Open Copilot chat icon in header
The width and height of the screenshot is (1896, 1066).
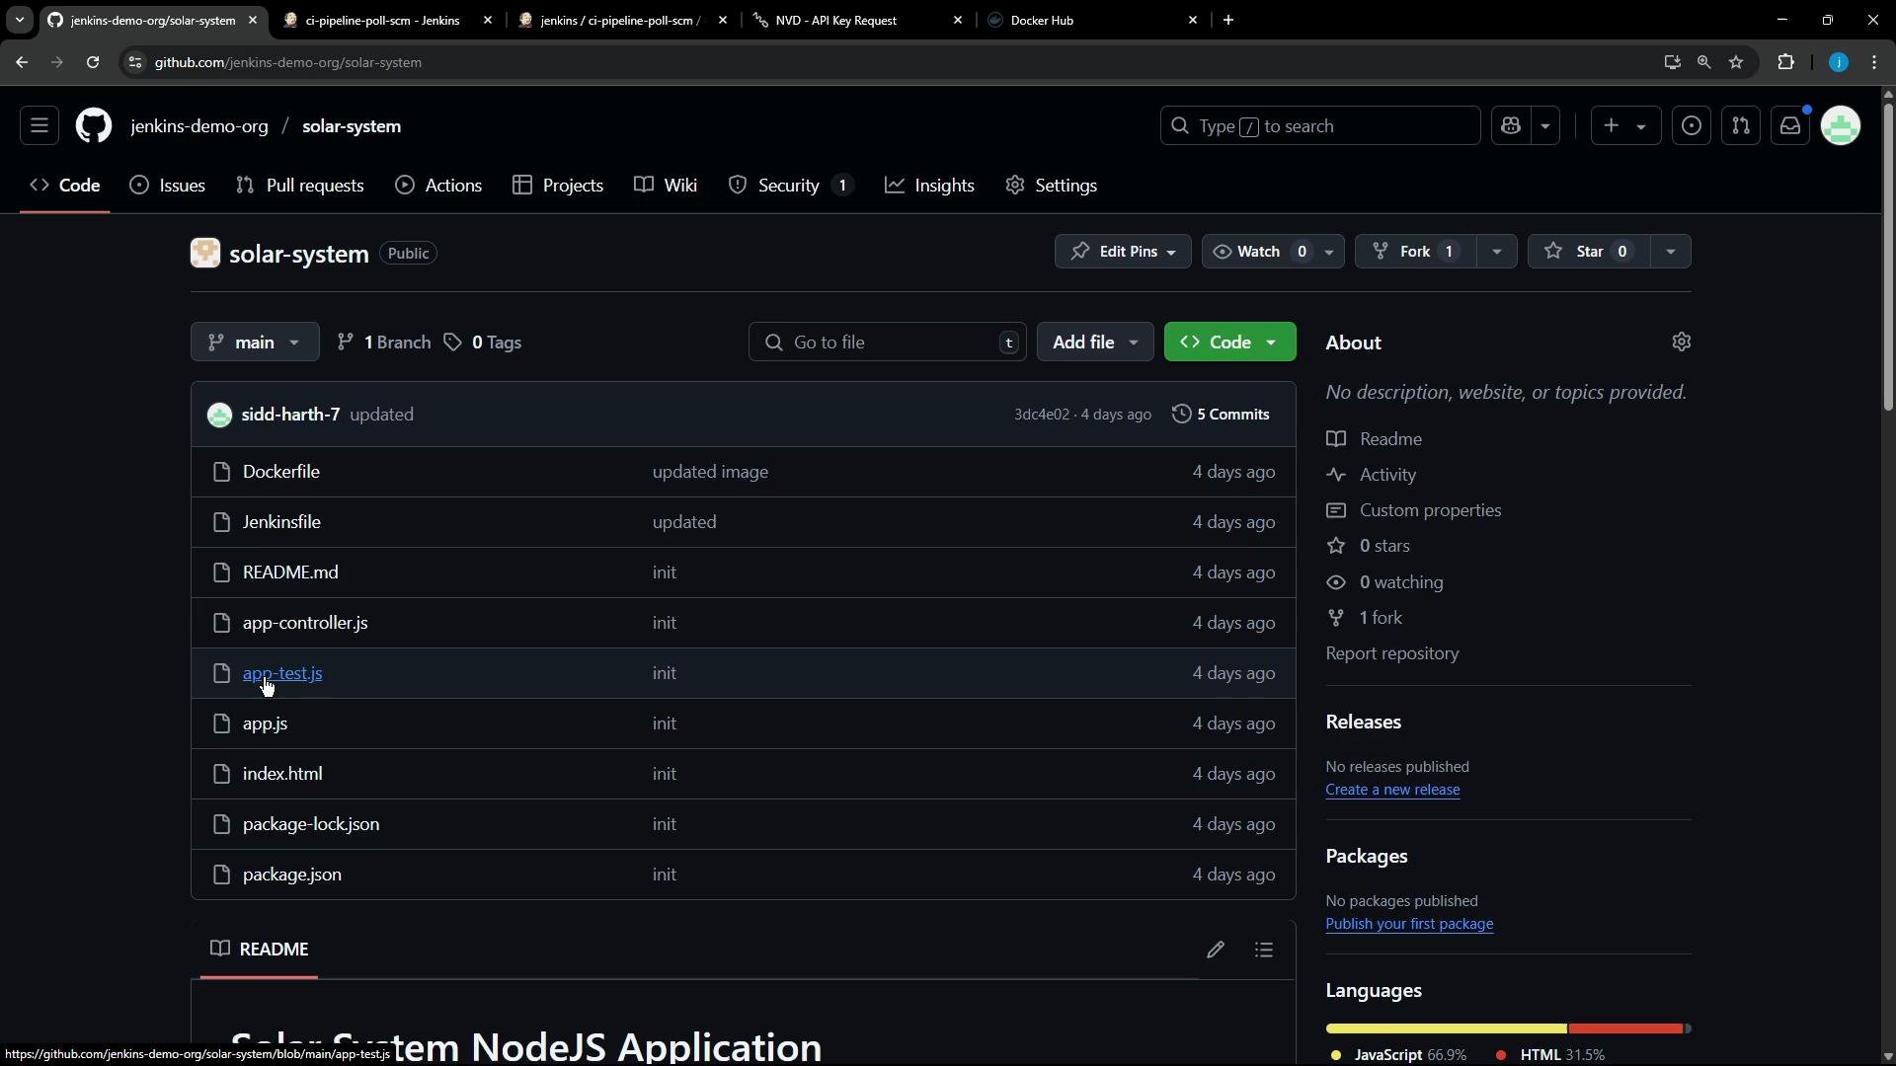(x=1511, y=126)
